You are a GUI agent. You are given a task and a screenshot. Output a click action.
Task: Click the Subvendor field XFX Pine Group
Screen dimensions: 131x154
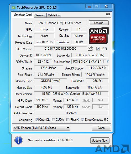click(x=90, y=55)
